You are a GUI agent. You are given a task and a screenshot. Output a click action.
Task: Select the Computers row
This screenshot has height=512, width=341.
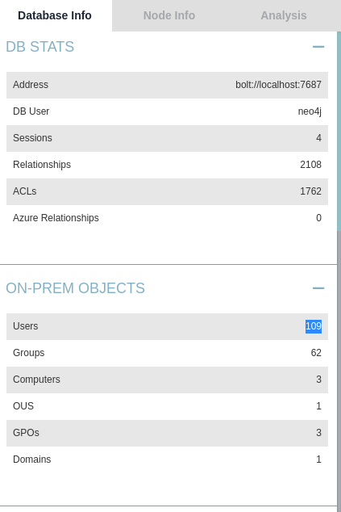pyautogui.click(x=167, y=380)
